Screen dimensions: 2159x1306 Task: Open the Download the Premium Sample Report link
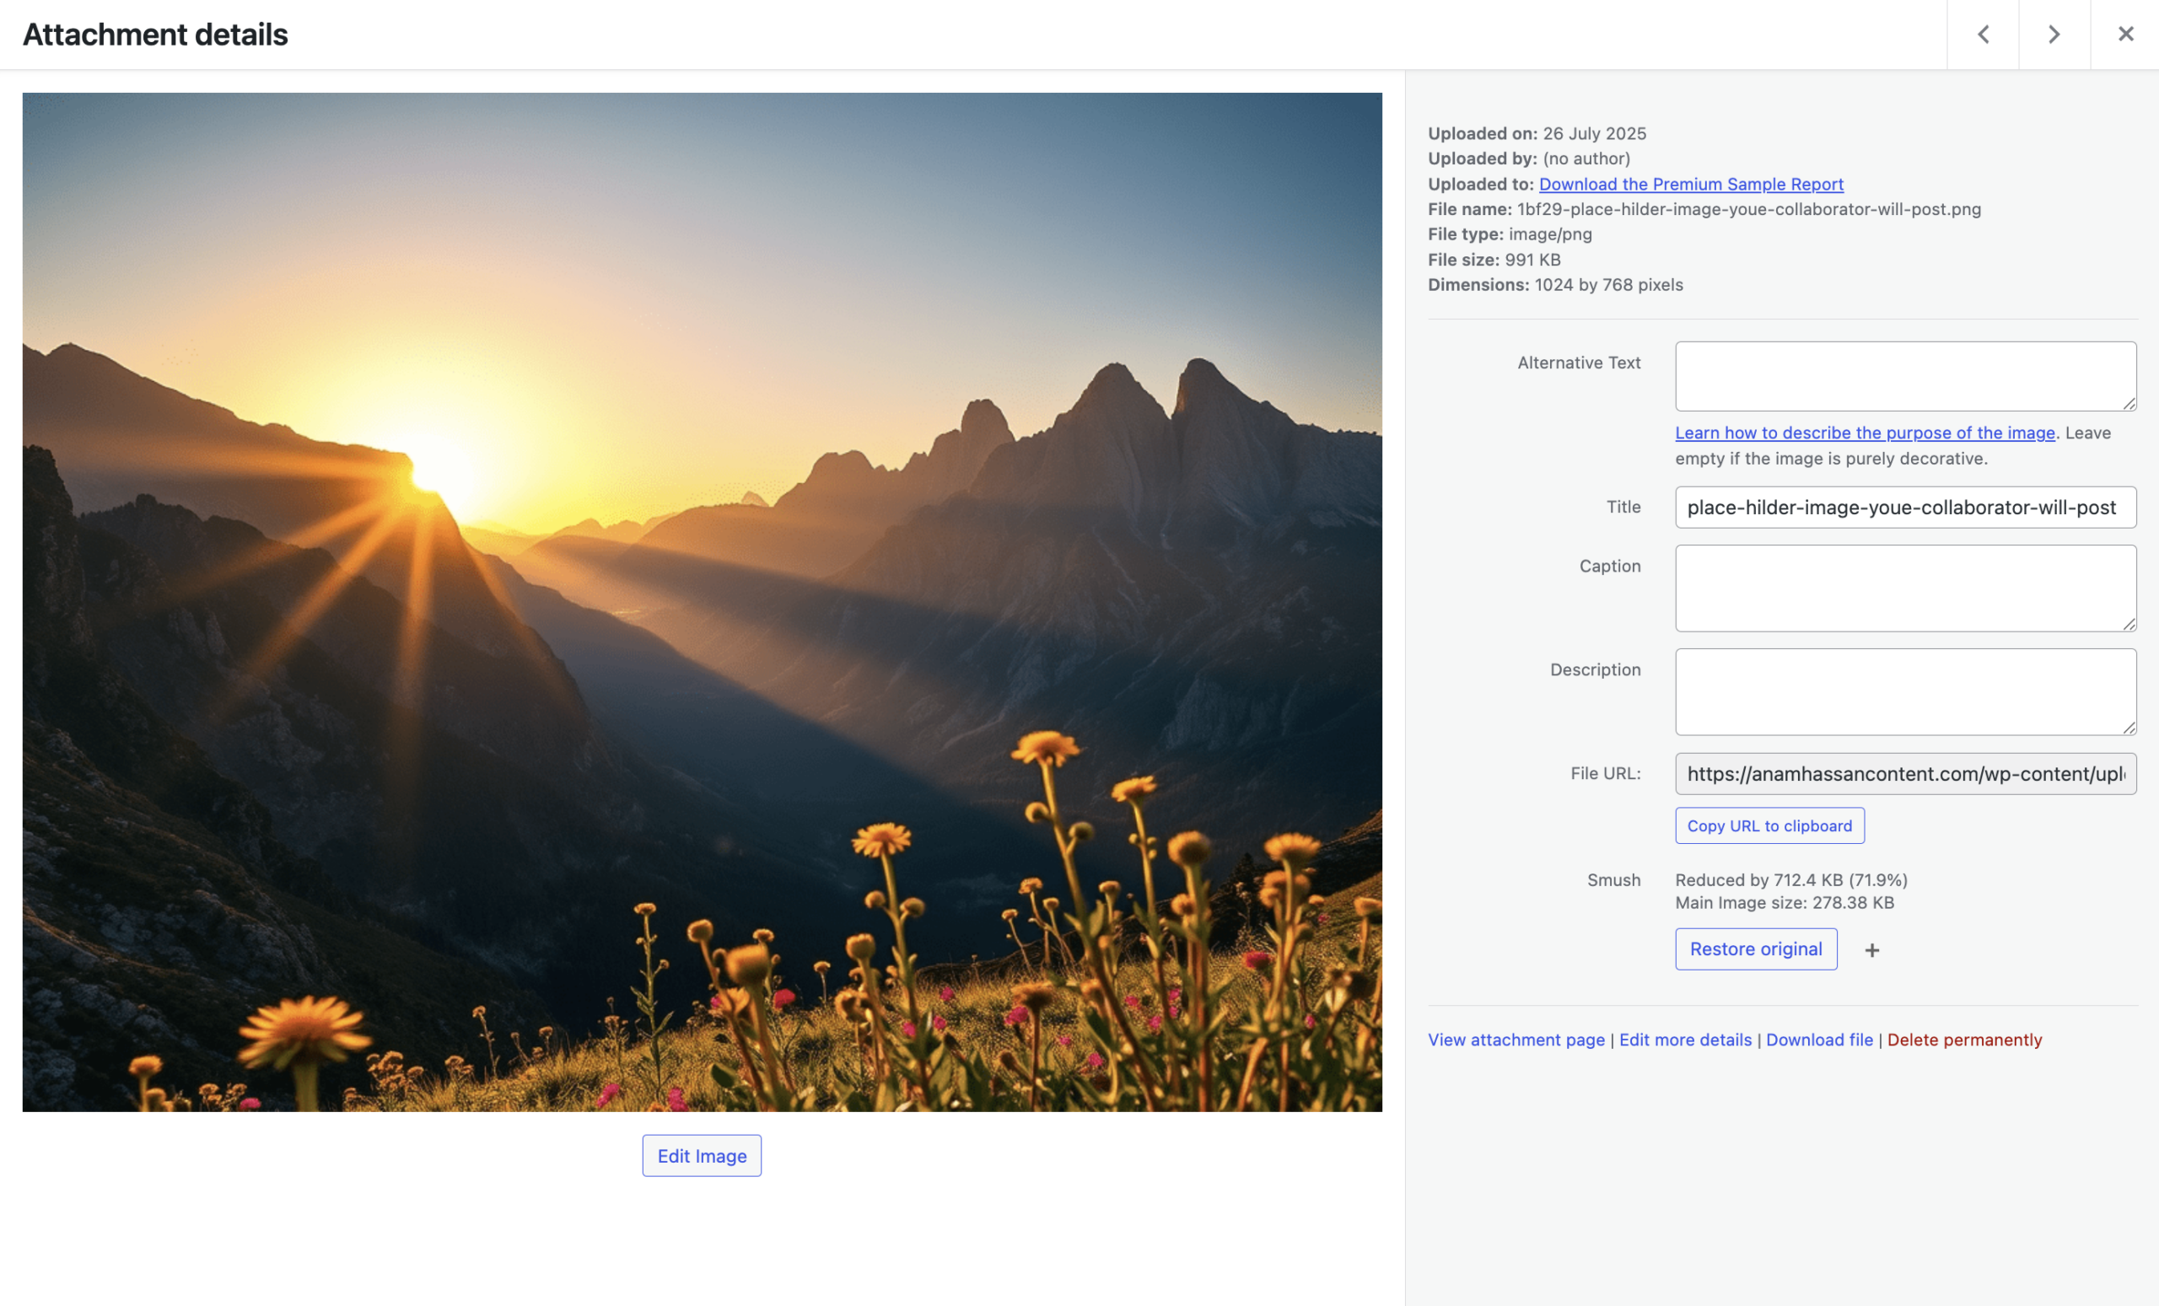[x=1690, y=184]
